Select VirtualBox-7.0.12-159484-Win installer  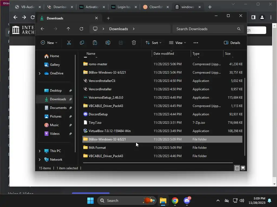(x=162, y=131)
